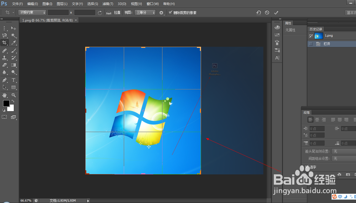Toggle Quick Mask mode

click(4, 117)
